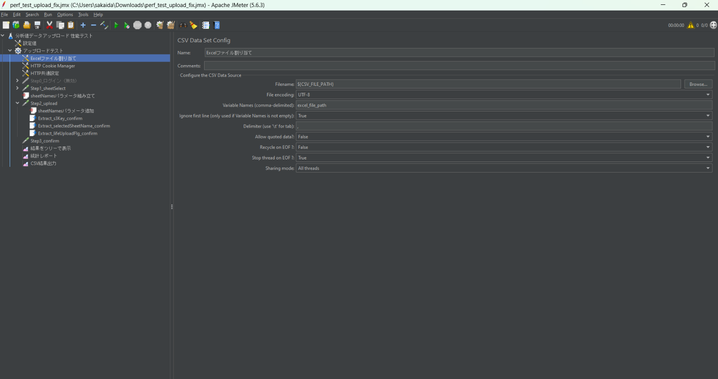The image size is (718, 379).
Task: Click the Clear All double-broom icon
Action: pyautogui.click(x=171, y=26)
